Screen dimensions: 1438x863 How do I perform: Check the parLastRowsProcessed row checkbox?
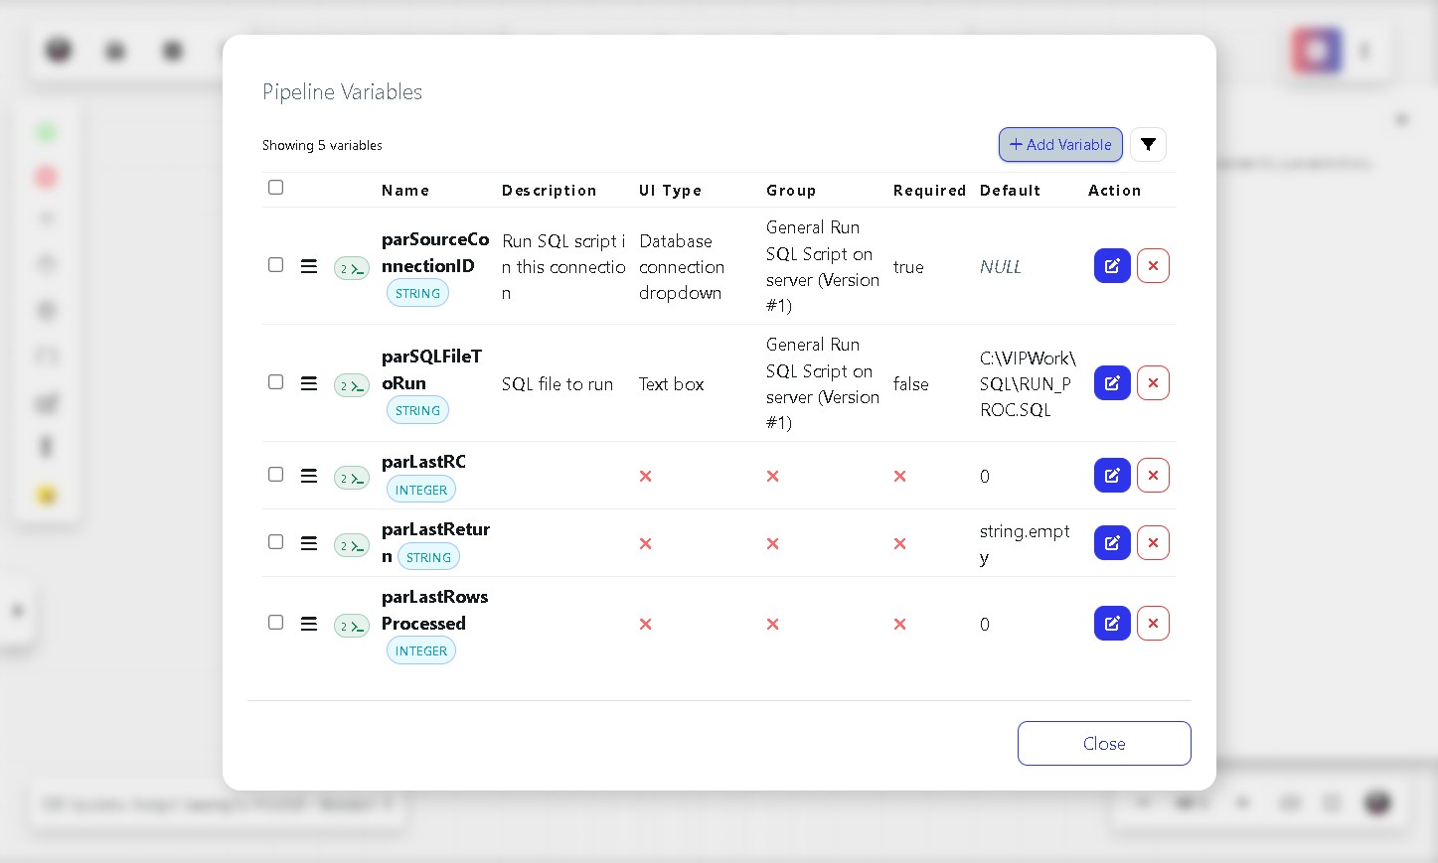click(x=276, y=623)
